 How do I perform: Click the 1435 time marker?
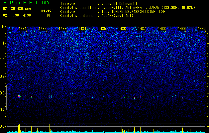(x=102, y=28)
